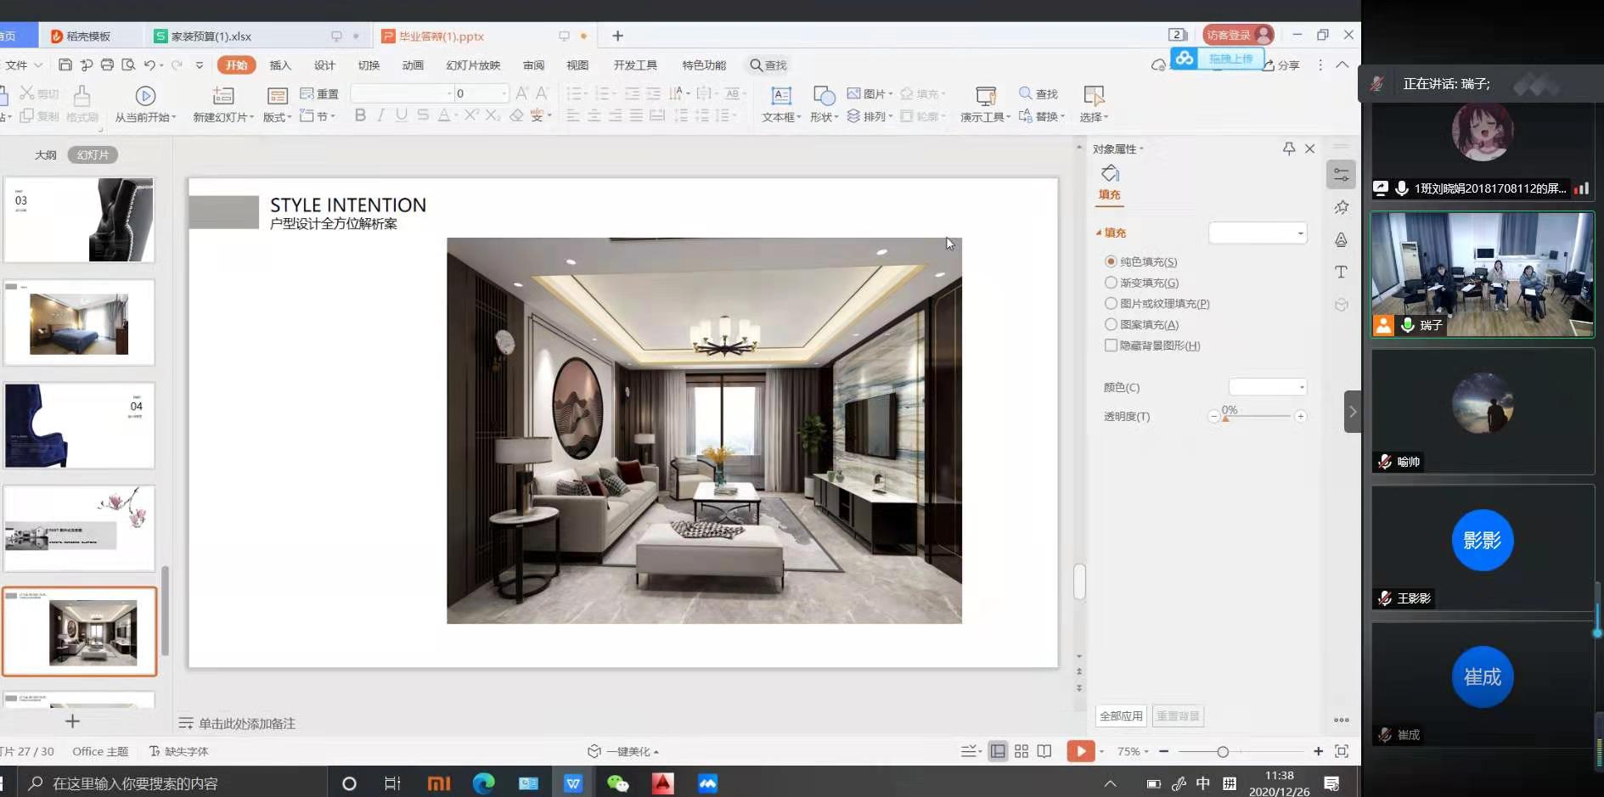
Task: Select the solid fill (纯色填充) radio button
Action: (x=1111, y=261)
